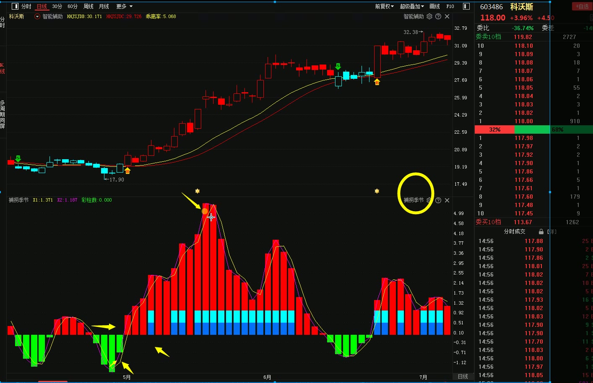
Task: Toggle the left sidebar panel icon
Action: [15, 6]
